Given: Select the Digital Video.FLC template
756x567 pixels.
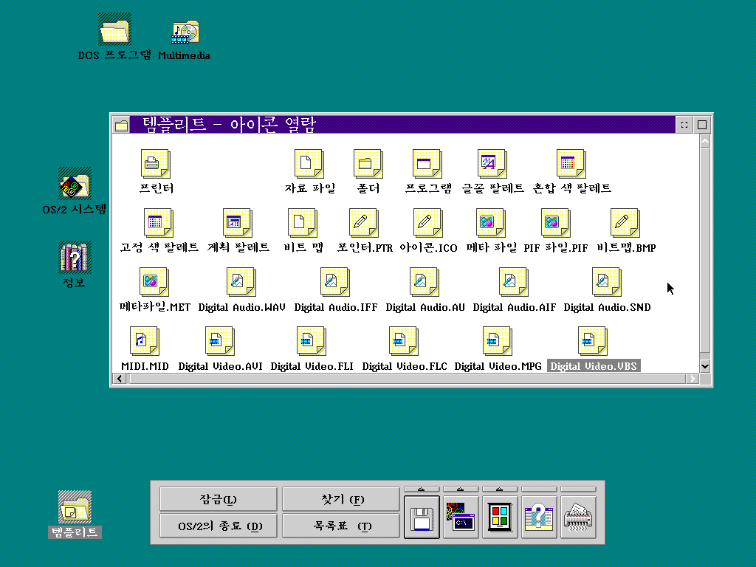Looking at the screenshot, I should (x=404, y=341).
